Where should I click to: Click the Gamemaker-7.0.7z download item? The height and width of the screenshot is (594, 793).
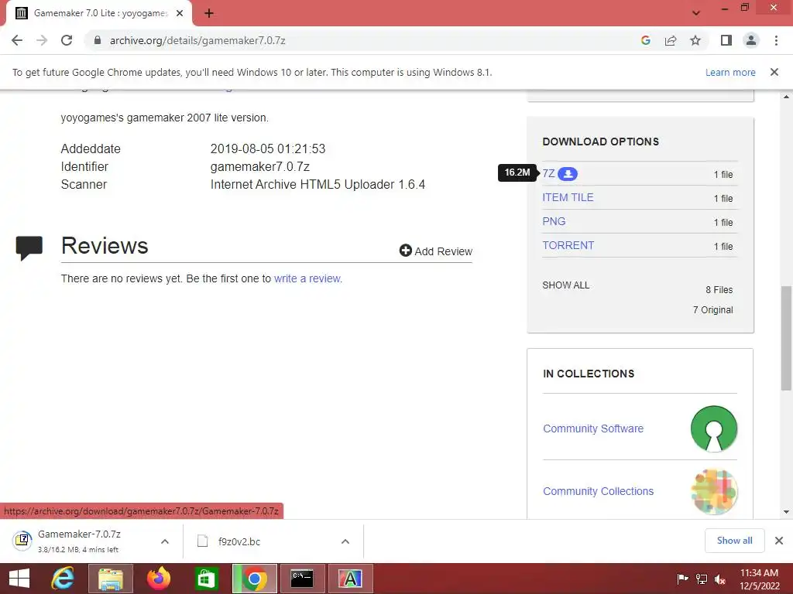(x=78, y=541)
